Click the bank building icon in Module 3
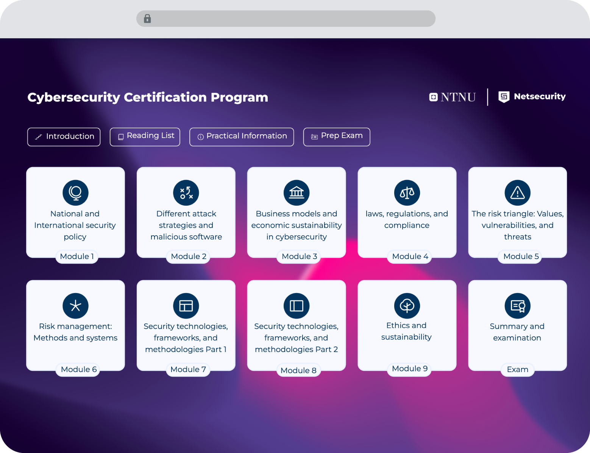 (297, 192)
